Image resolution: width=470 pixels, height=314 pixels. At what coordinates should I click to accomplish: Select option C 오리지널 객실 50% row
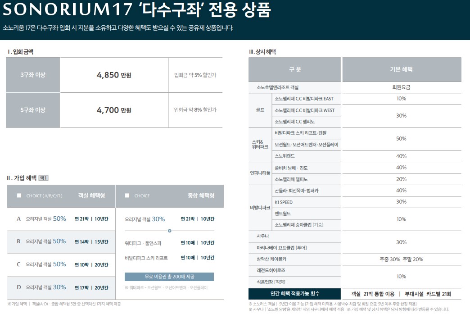point(61,264)
